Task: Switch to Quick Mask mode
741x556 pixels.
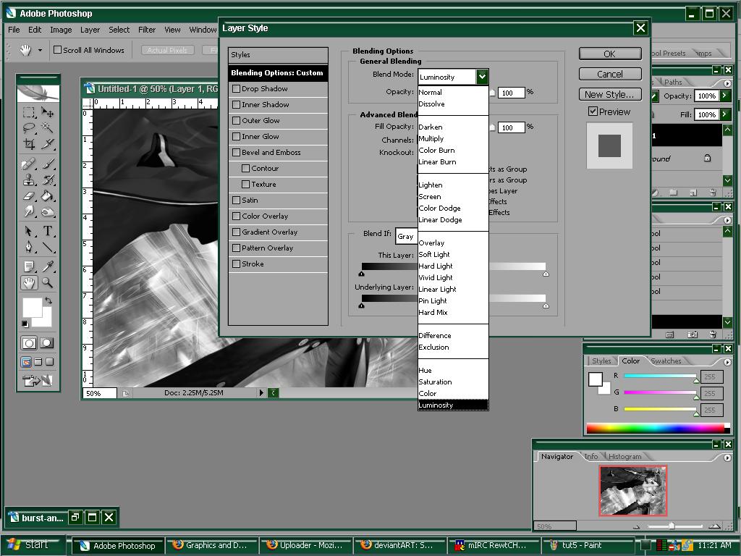Action: (47, 343)
